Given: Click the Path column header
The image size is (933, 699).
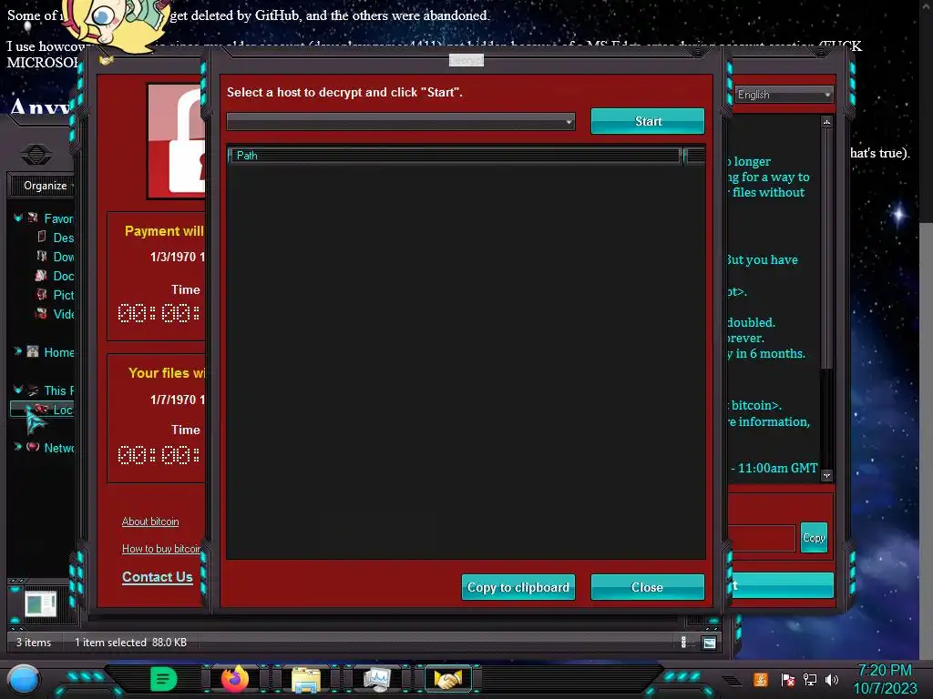Looking at the screenshot, I should 456,156.
